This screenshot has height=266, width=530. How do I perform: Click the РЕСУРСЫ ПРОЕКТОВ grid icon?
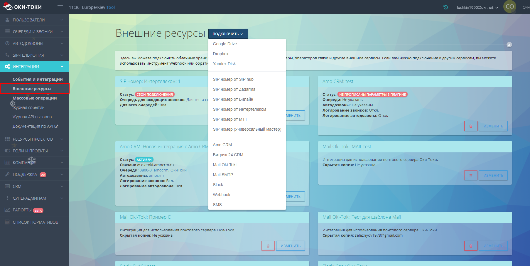[7, 139]
